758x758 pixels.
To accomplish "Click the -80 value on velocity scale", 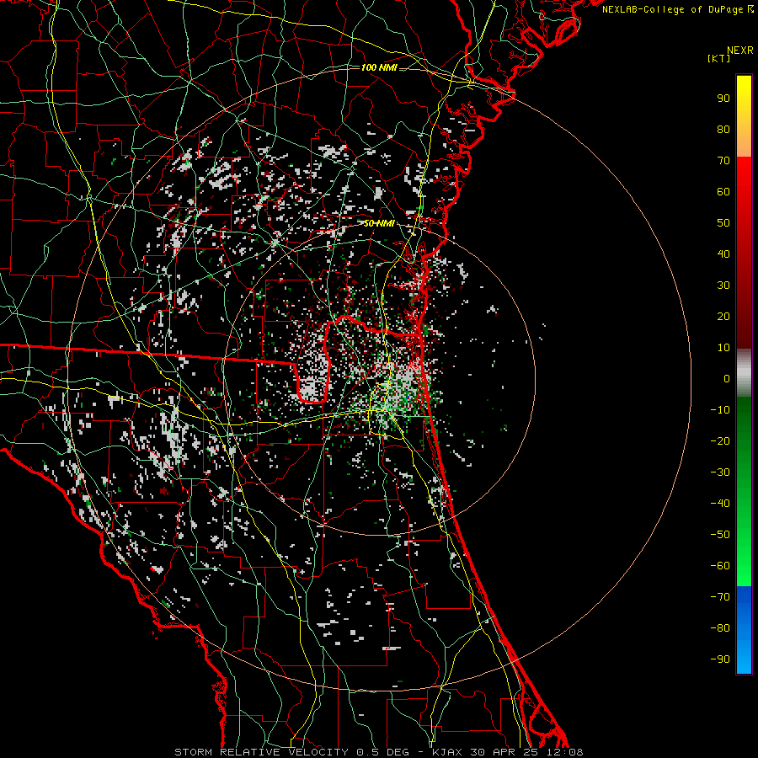I will [x=720, y=628].
